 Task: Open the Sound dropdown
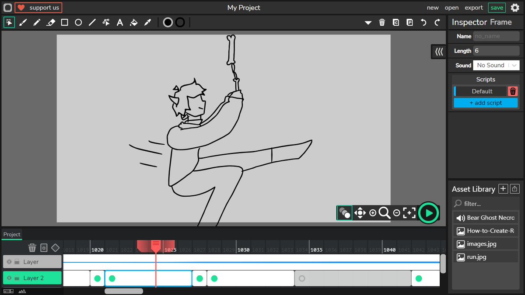click(x=497, y=65)
